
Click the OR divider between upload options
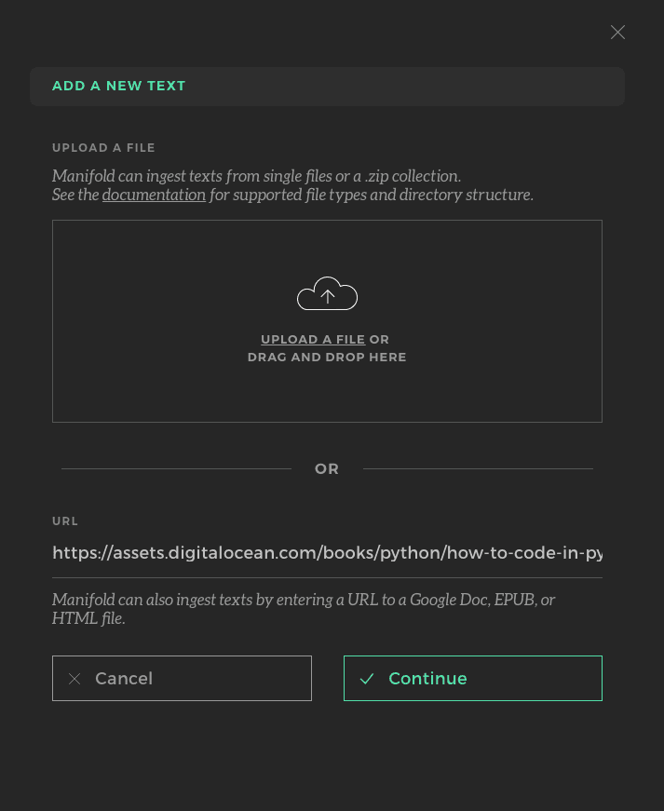[x=327, y=468]
